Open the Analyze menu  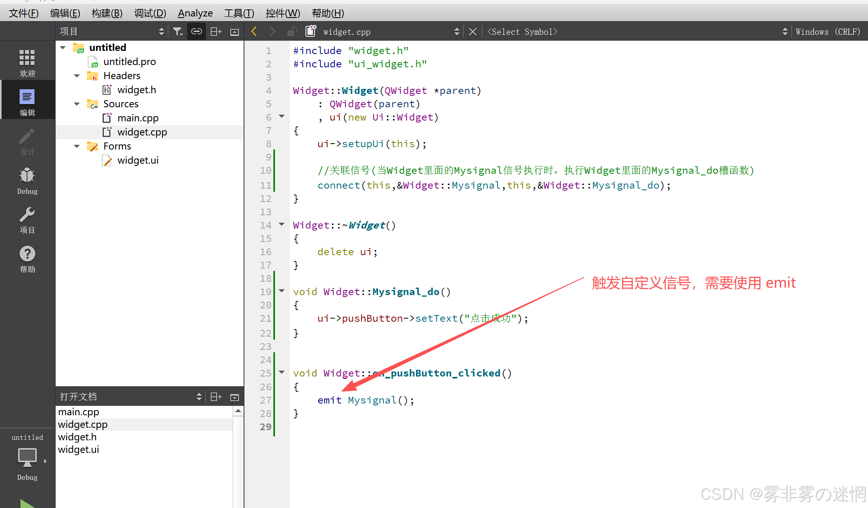point(195,13)
